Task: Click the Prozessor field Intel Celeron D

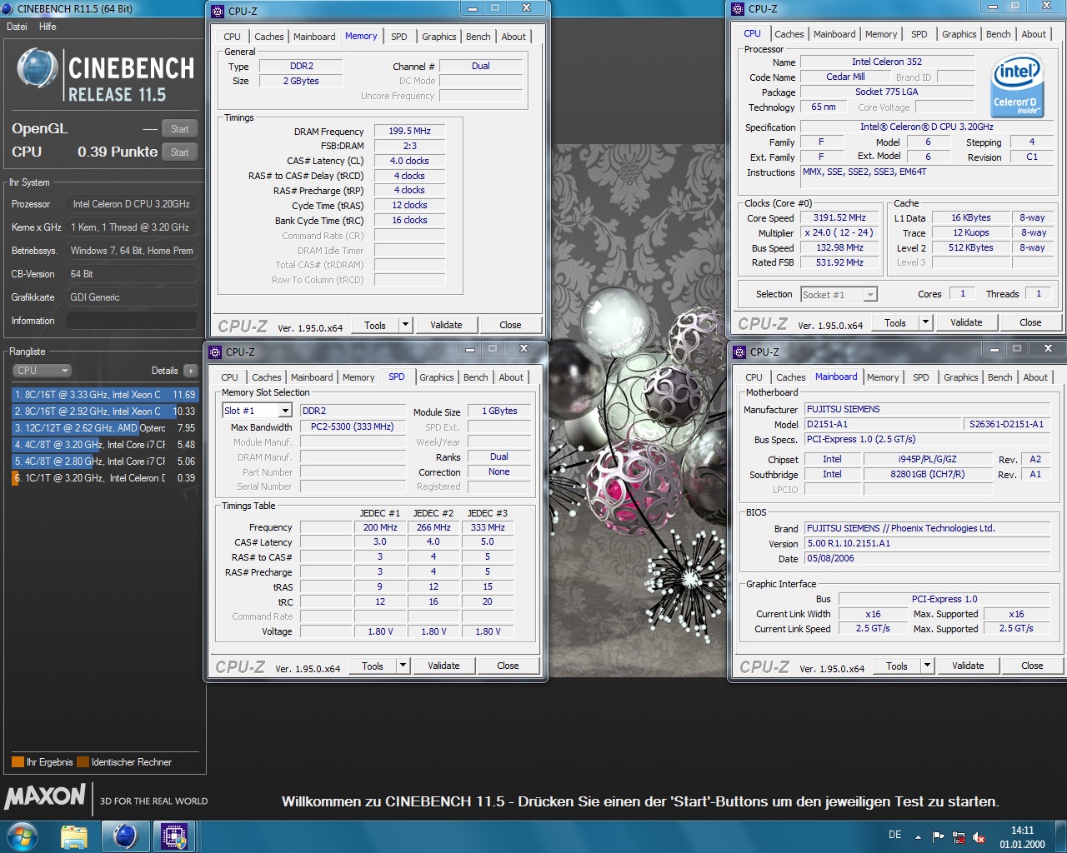Action: click(x=132, y=204)
